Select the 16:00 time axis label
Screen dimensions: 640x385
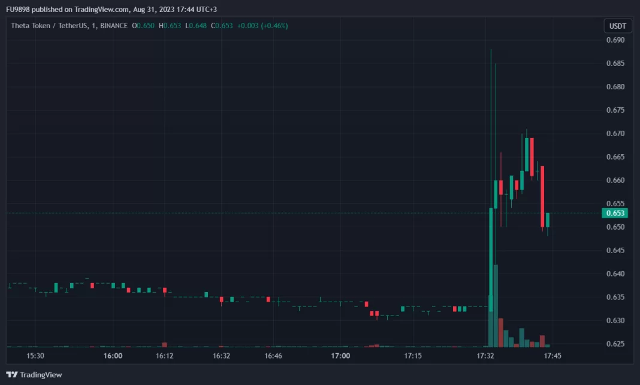[x=113, y=356]
